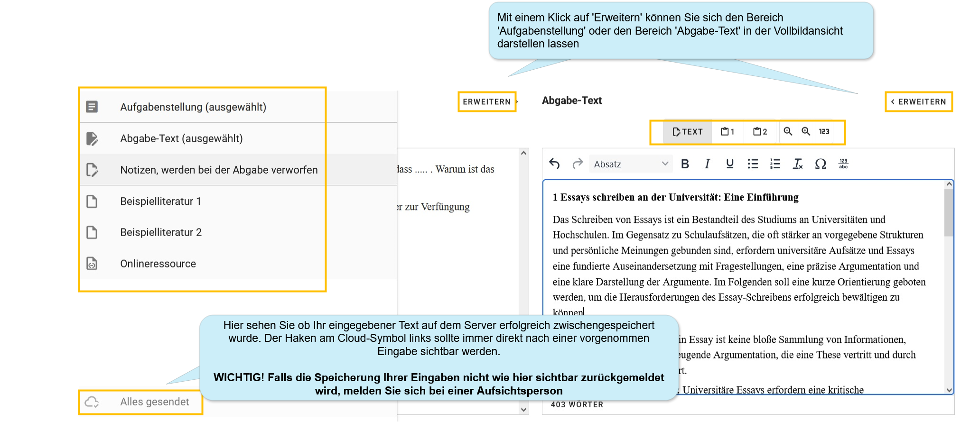Open the Absatz paragraph style dropdown
Image resolution: width=970 pixels, height=422 pixels.
(x=631, y=164)
